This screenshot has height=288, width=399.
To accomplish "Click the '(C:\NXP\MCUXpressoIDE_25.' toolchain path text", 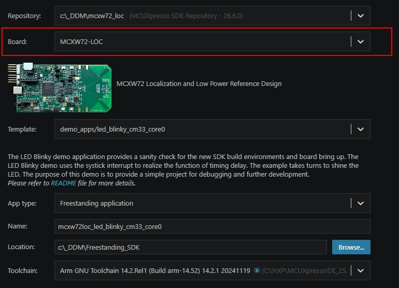I will [305, 270].
